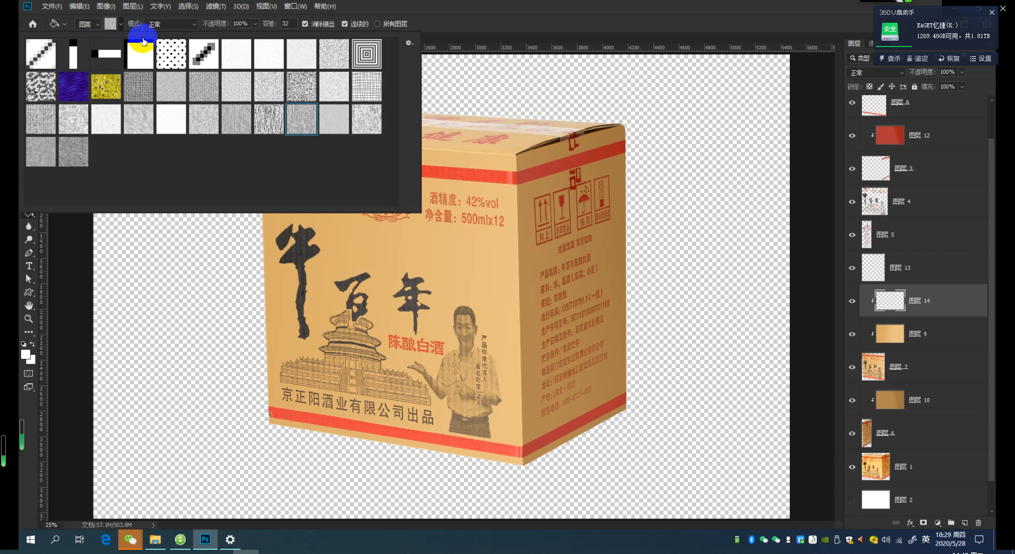Open the 模式 blend mode dropdown

coord(171,24)
